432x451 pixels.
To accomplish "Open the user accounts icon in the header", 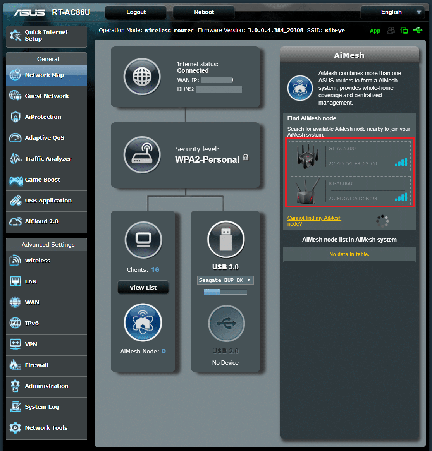I will (x=391, y=30).
